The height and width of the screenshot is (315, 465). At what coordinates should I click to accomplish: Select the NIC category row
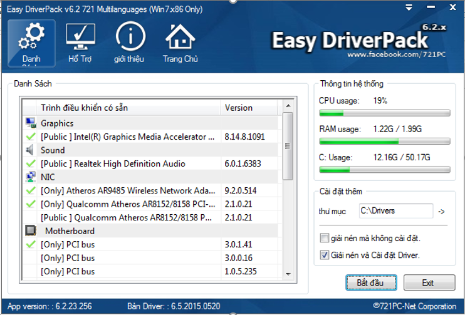[x=150, y=177]
